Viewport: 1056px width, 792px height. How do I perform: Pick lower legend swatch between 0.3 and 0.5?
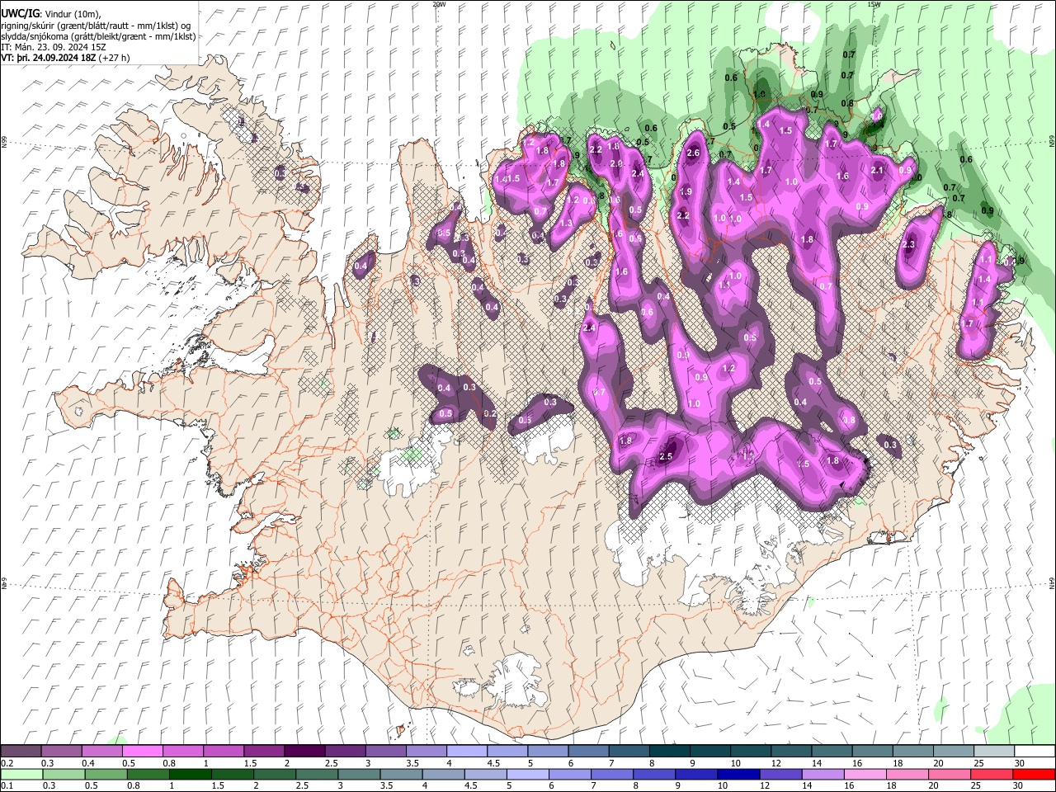click(x=64, y=774)
